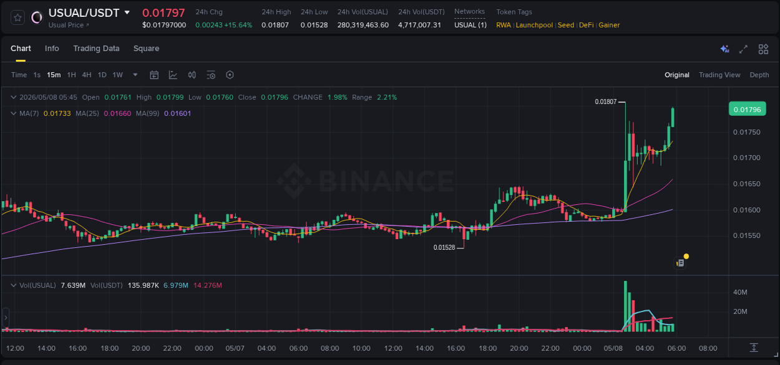The width and height of the screenshot is (780, 365).
Task: Open the chart grid layout icon
Action: click(763, 49)
